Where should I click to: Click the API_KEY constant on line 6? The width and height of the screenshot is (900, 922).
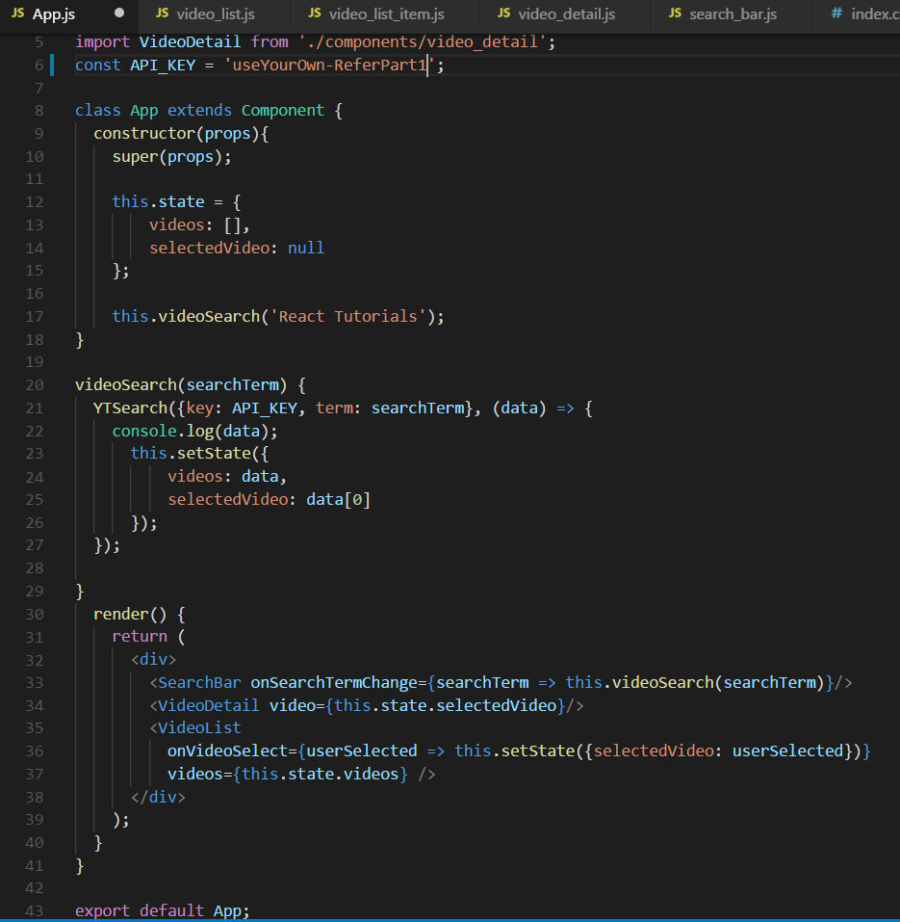click(163, 66)
